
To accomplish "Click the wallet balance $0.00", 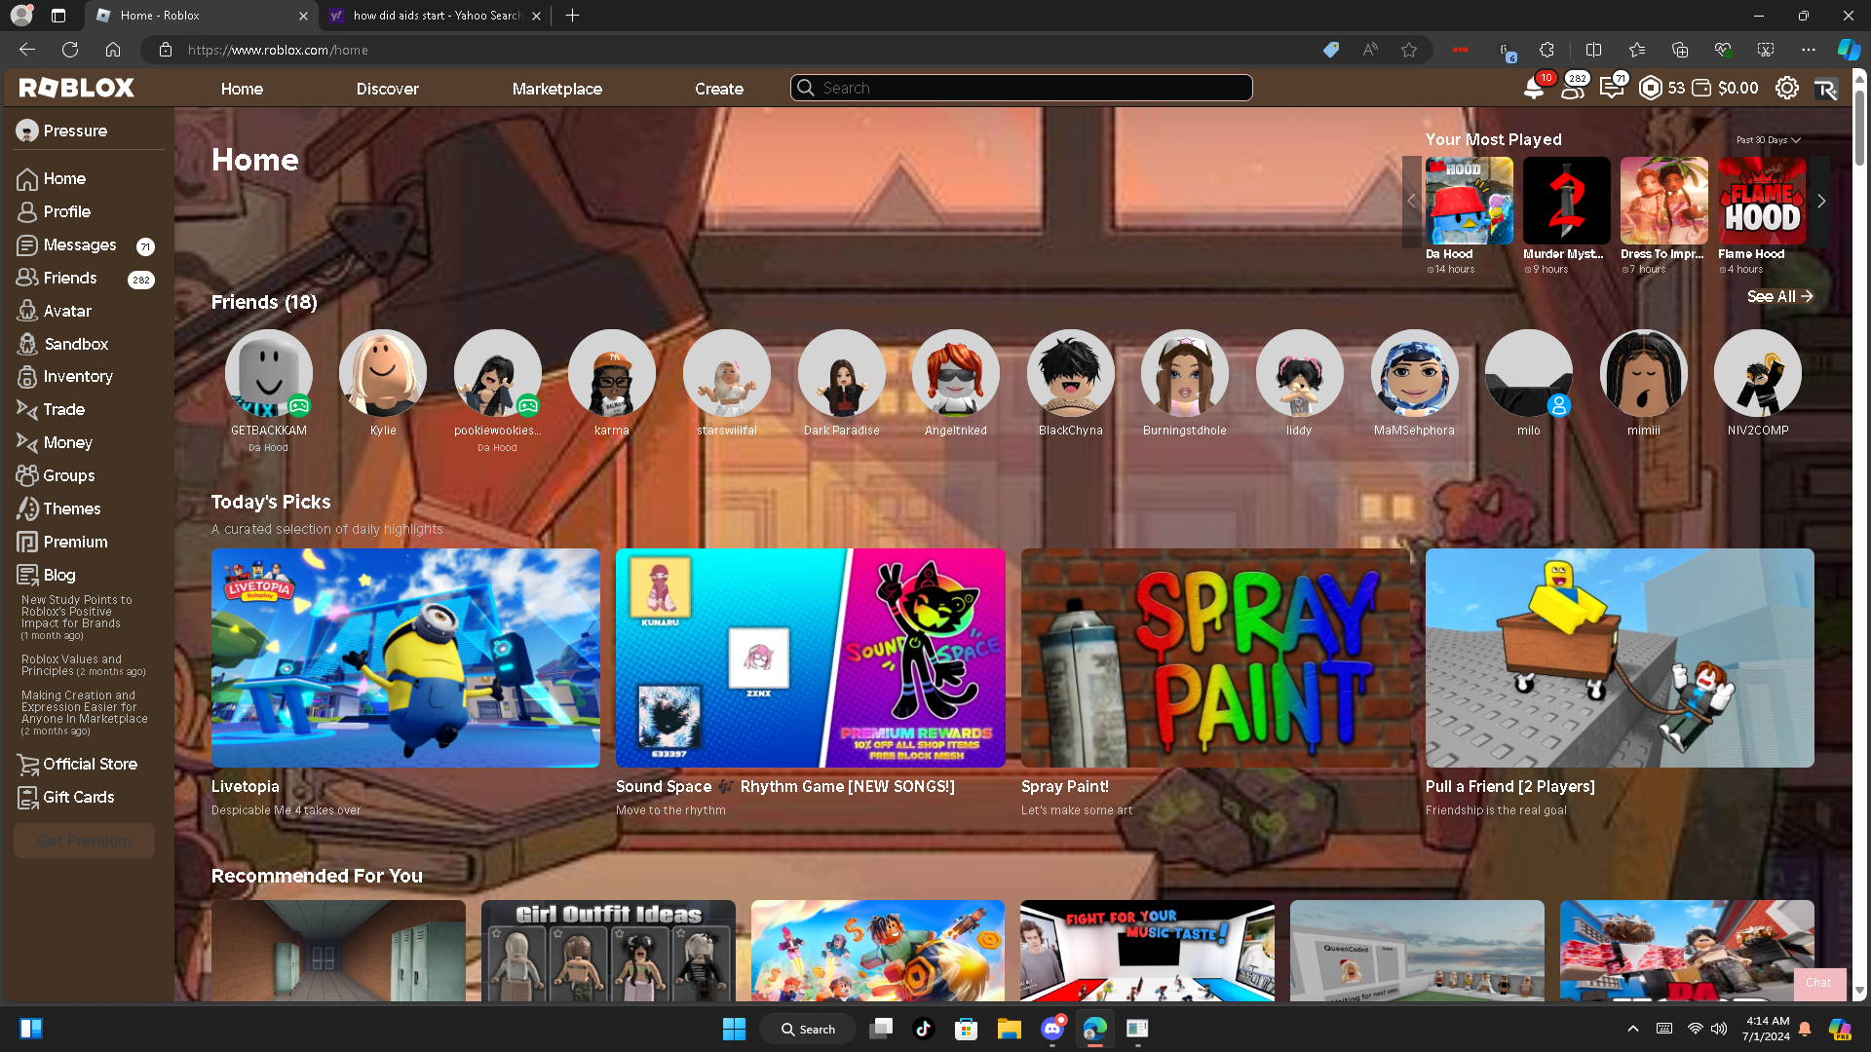I will [x=1737, y=89].
